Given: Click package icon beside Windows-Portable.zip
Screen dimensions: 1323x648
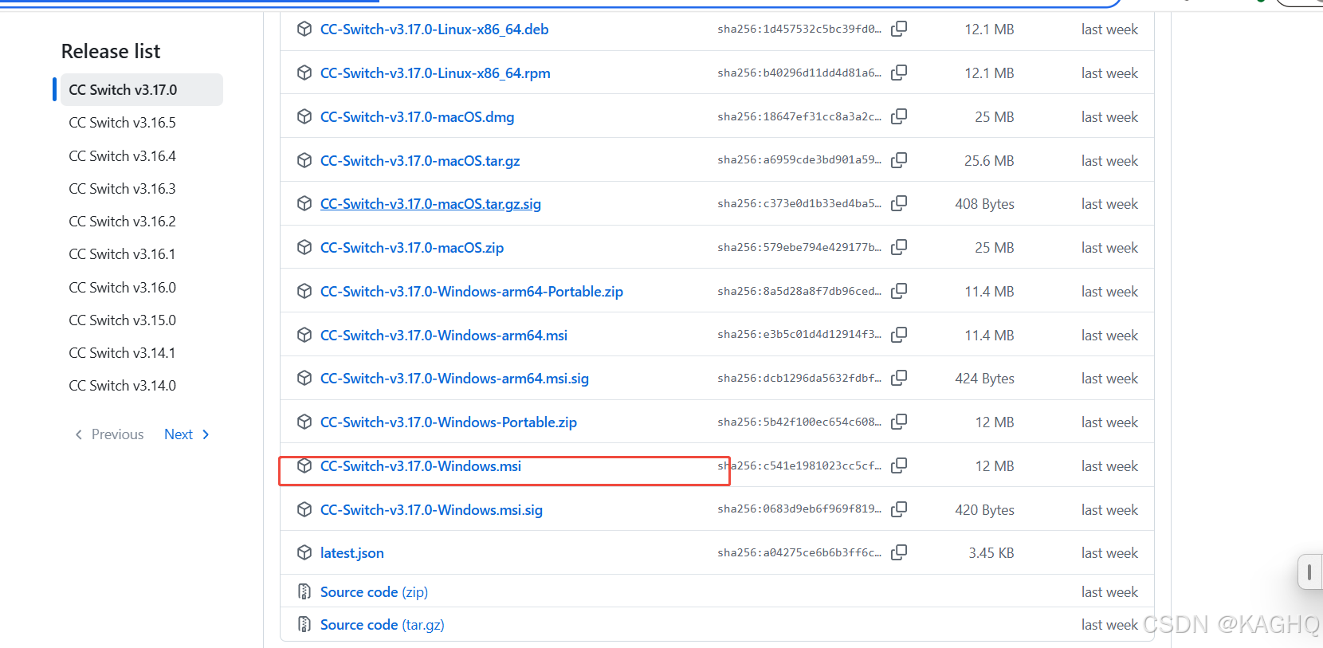Looking at the screenshot, I should tap(304, 422).
